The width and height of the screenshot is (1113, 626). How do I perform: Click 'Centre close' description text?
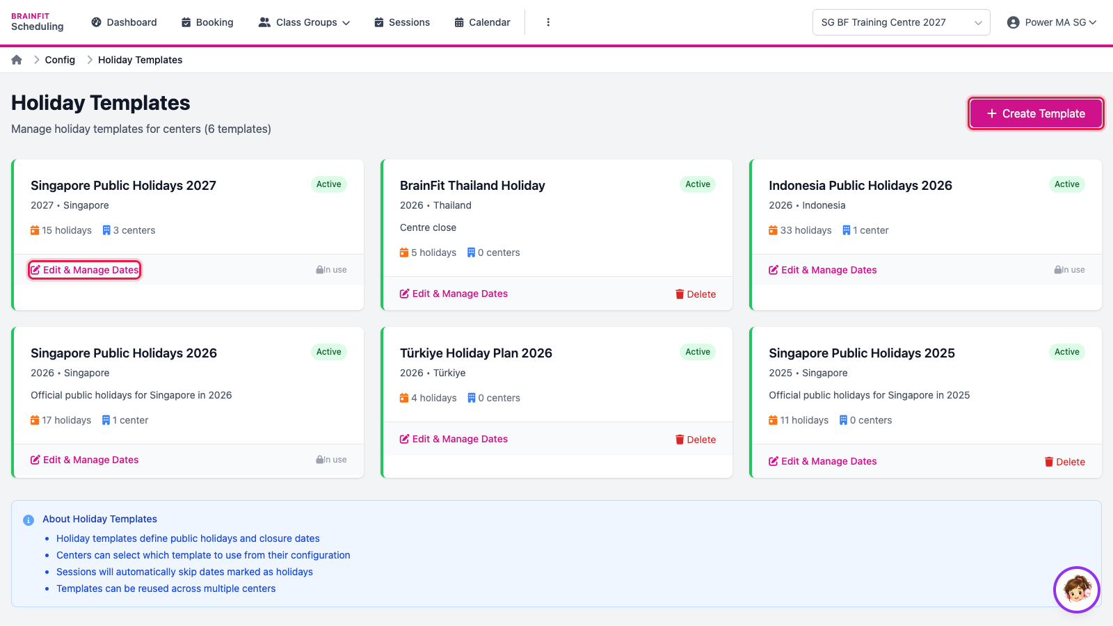(x=428, y=227)
